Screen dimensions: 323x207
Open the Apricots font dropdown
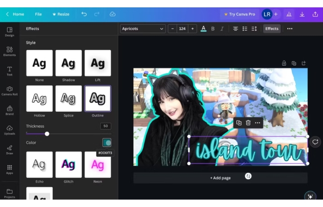(x=143, y=29)
